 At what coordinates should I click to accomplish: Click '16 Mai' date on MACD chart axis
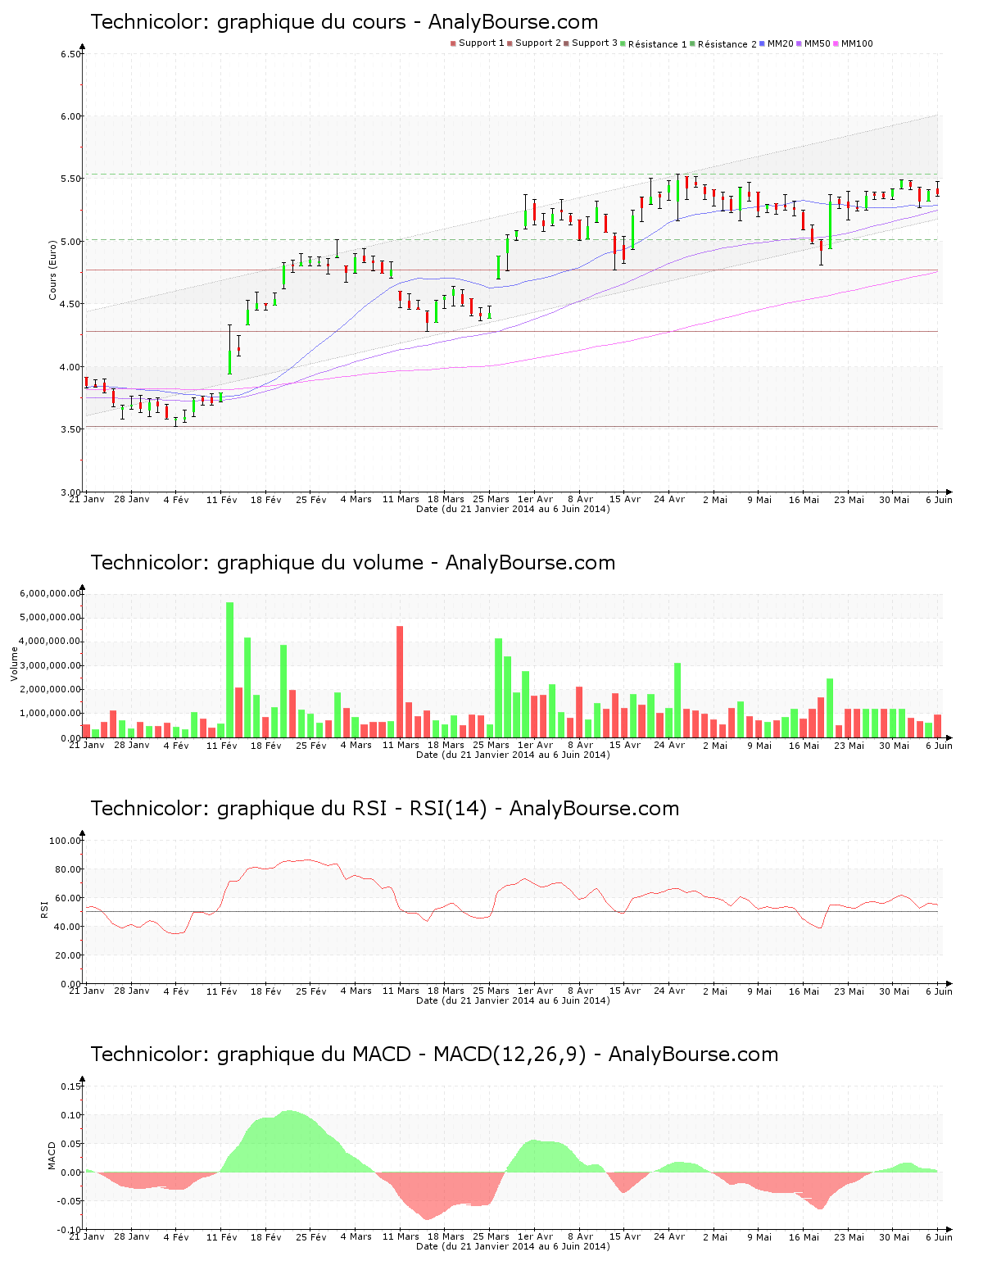click(804, 1236)
